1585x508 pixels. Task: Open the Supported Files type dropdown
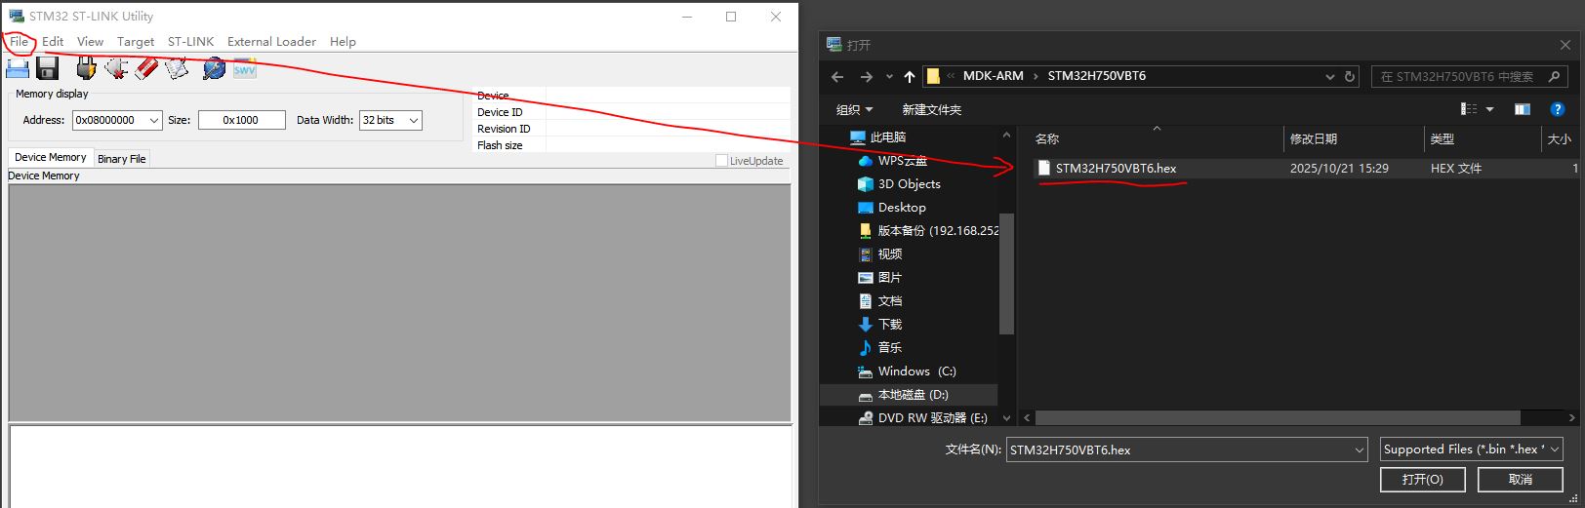tap(1555, 449)
